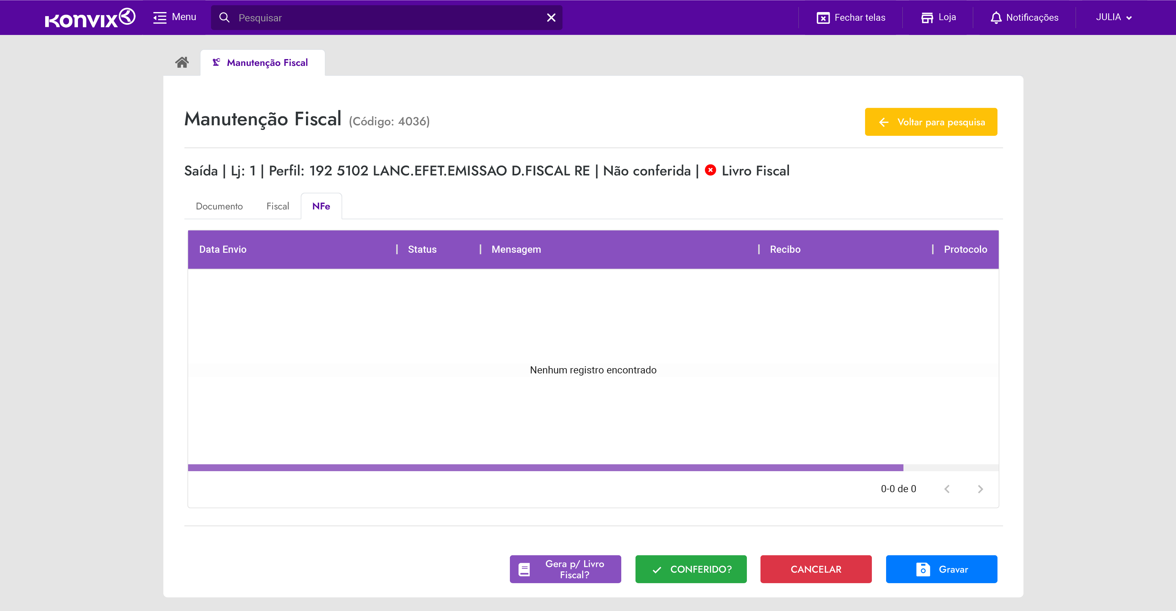Click the Konvix logo
Screen dimensions: 1176x611
click(x=90, y=18)
